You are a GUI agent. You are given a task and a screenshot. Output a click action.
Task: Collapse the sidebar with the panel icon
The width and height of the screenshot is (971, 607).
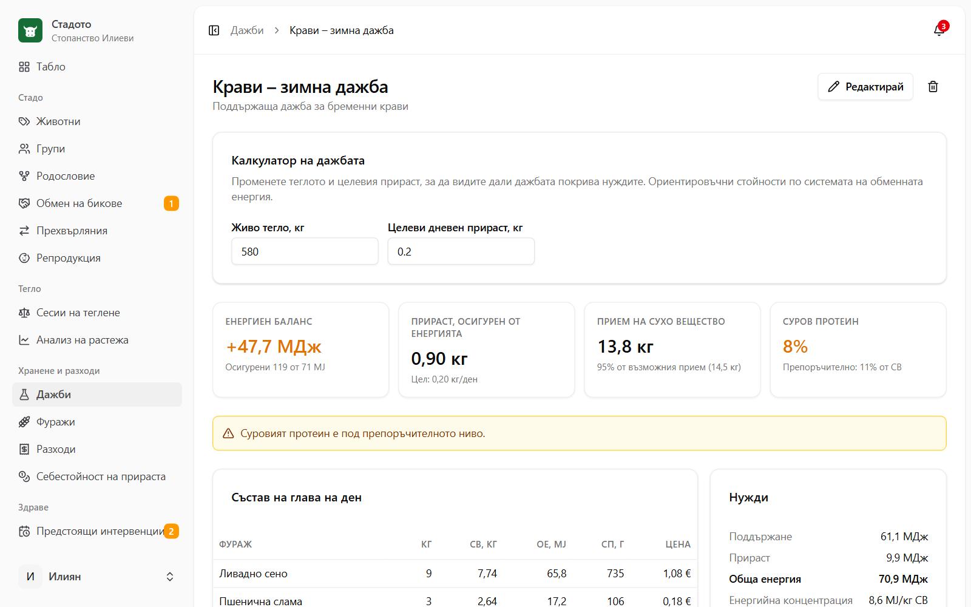(214, 30)
